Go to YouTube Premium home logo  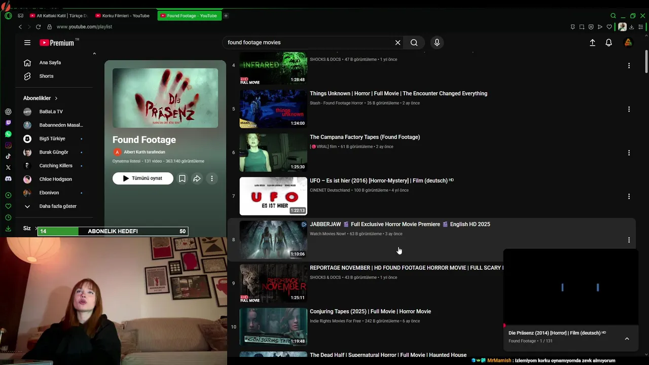click(57, 43)
